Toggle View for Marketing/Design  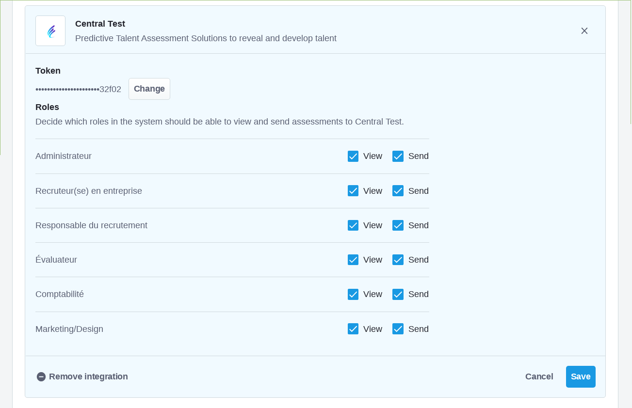[x=353, y=329]
